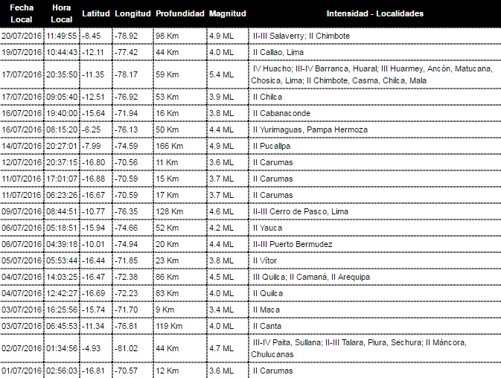The width and height of the screenshot is (501, 378).
Task: Click the 01:34:56 time cell
Action: [62, 347]
